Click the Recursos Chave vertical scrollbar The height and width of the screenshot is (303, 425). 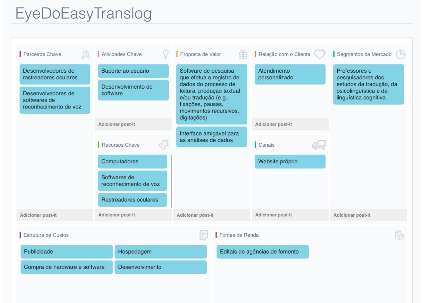pos(171,181)
